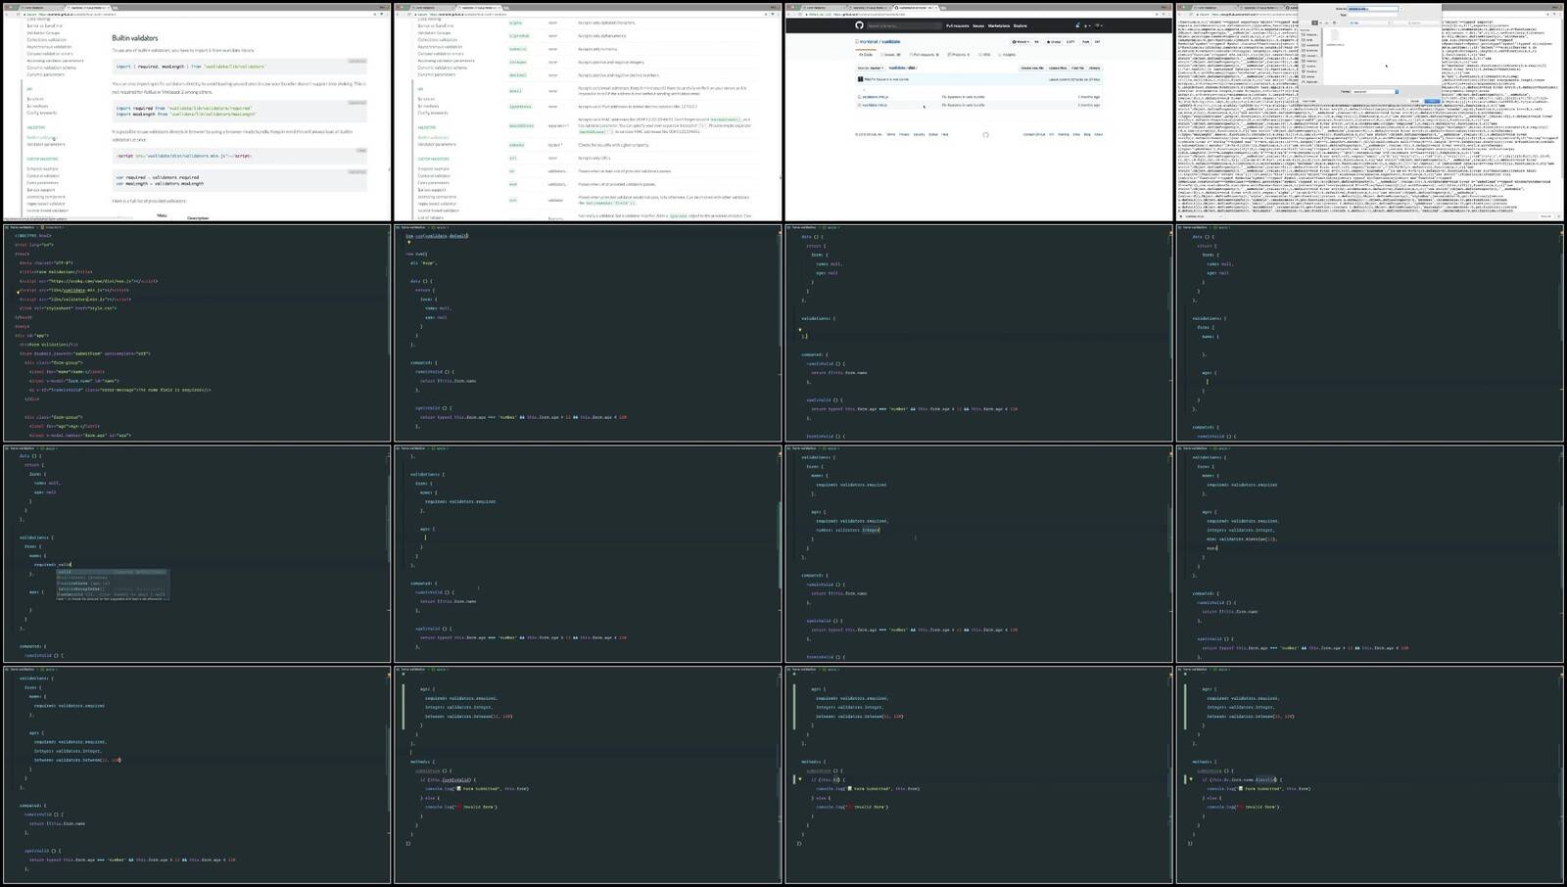Select the highlighted autocomplete suggestion in the editor popup

click(x=111, y=572)
